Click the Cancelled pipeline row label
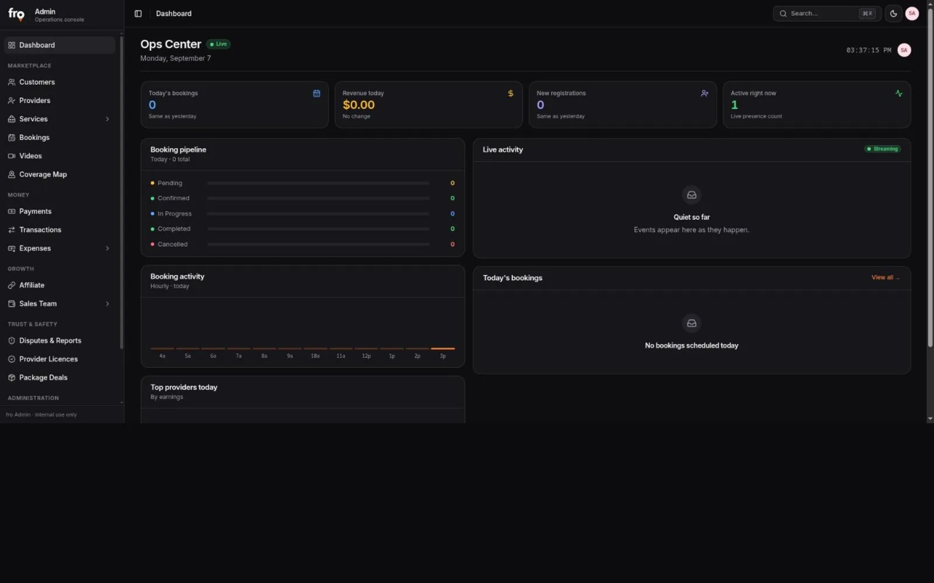The height and width of the screenshot is (583, 934). click(172, 244)
